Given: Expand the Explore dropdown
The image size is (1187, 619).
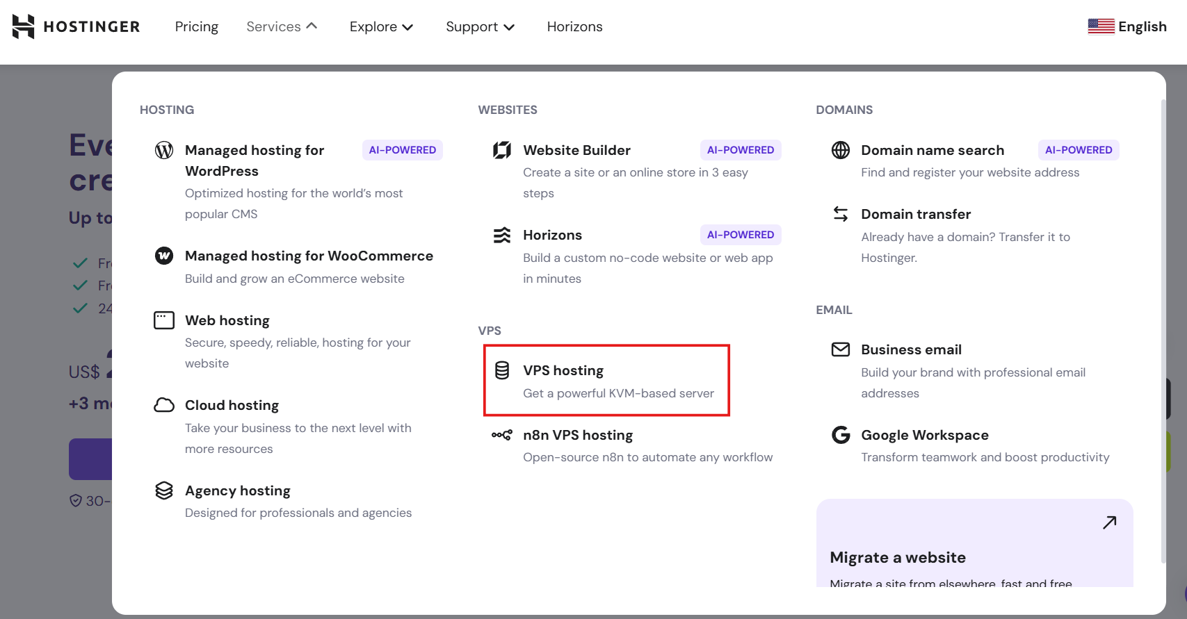Looking at the screenshot, I should click(381, 26).
